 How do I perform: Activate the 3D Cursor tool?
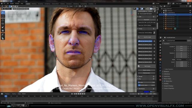pos(3,16)
